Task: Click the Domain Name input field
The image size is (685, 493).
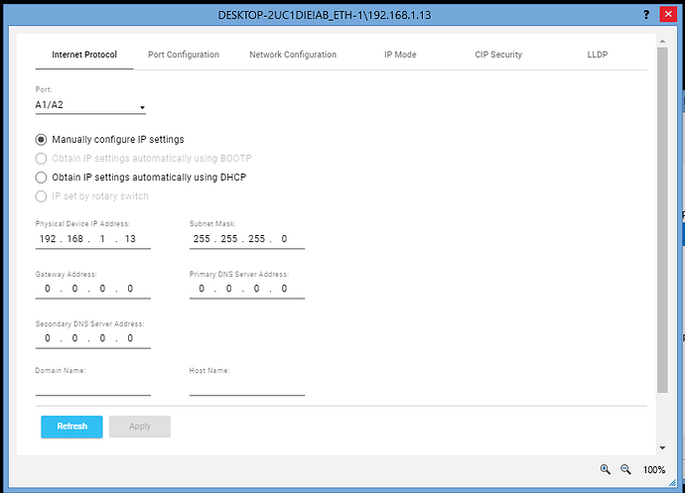Action: [93, 387]
